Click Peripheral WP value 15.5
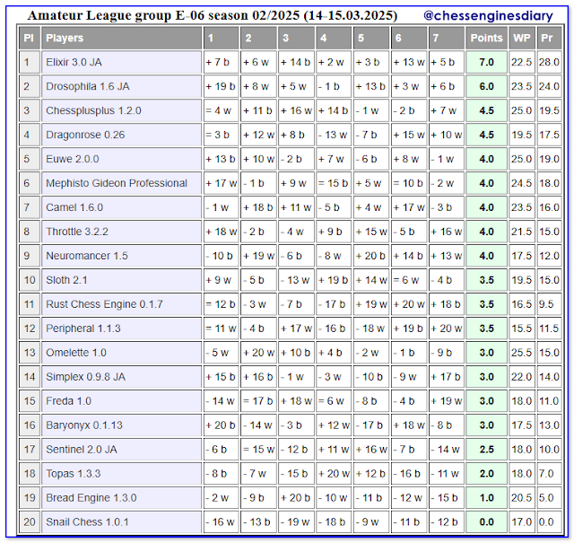The image size is (574, 543). click(522, 328)
